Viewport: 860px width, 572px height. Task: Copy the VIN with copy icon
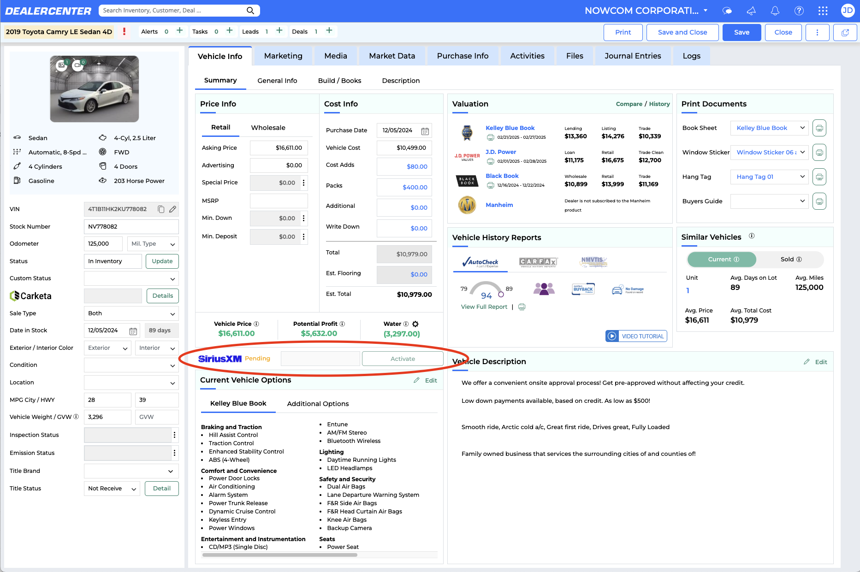point(161,209)
